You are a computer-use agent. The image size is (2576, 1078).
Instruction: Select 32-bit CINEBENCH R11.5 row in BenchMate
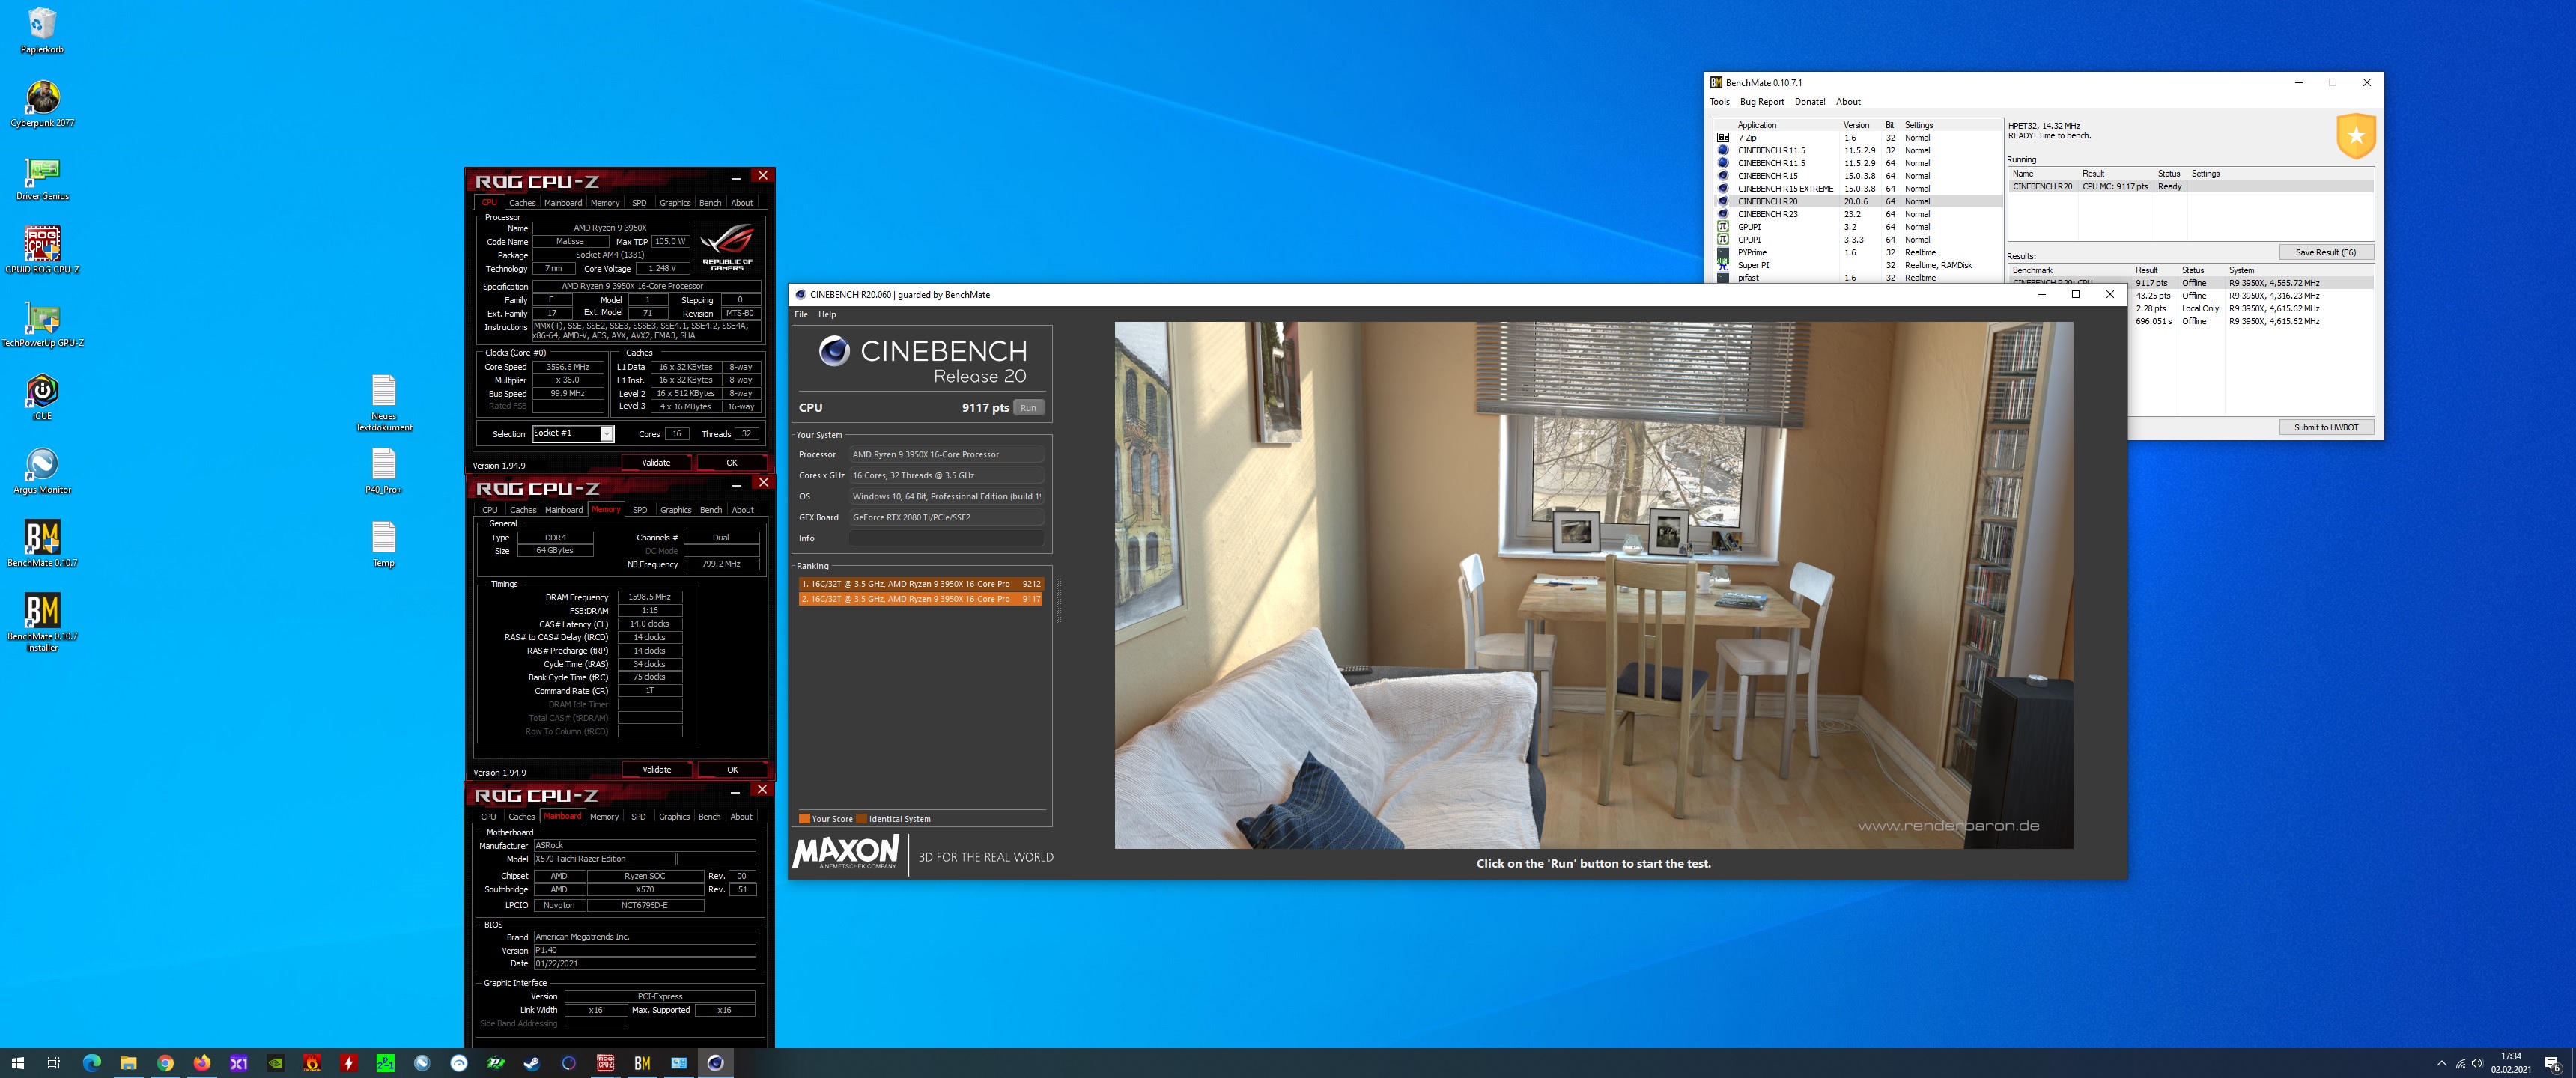[x=1859, y=151]
